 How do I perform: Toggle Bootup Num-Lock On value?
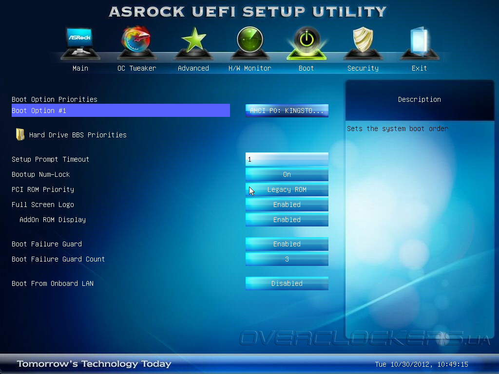(287, 174)
